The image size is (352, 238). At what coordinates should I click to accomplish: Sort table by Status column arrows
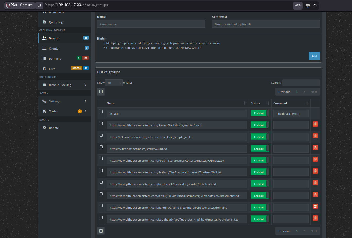click(x=268, y=103)
